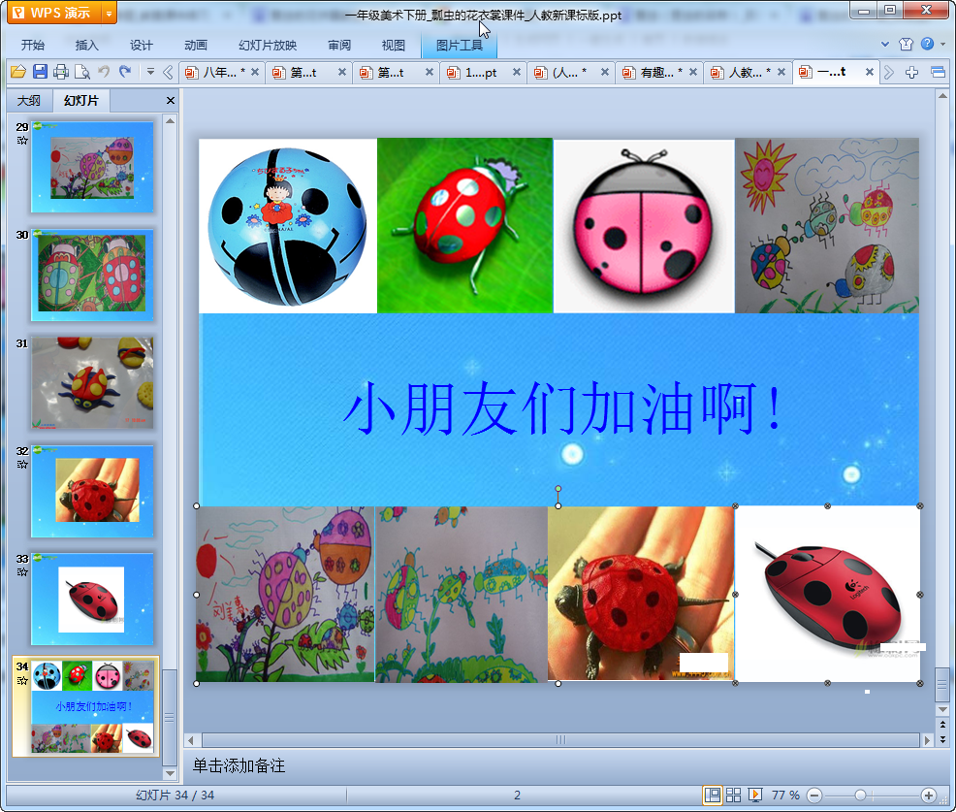Click animation star icon under slide 34 number
The height and width of the screenshot is (812, 956).
pos(22,680)
